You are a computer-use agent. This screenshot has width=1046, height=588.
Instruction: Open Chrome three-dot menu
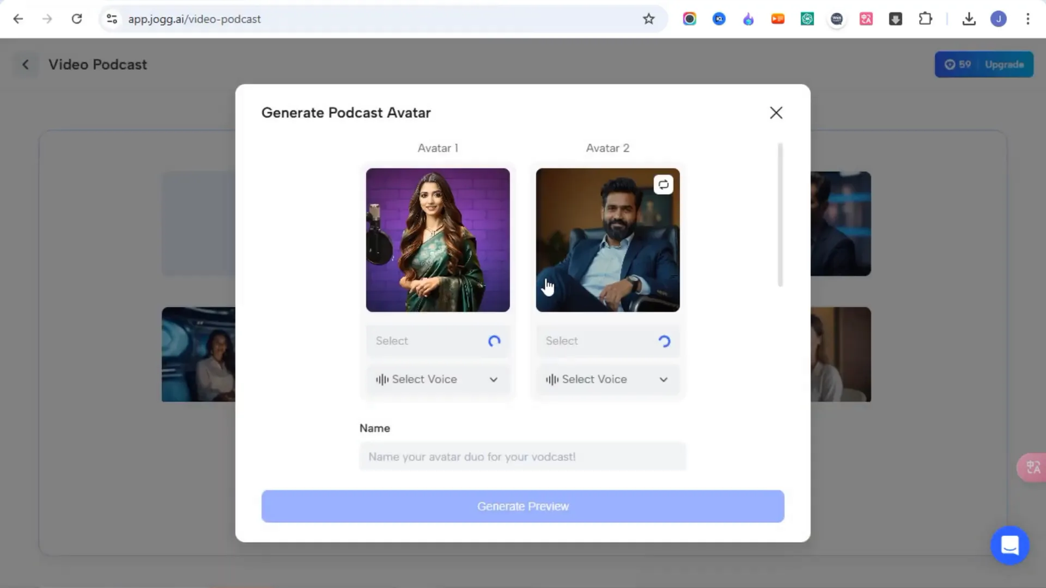point(1028,19)
